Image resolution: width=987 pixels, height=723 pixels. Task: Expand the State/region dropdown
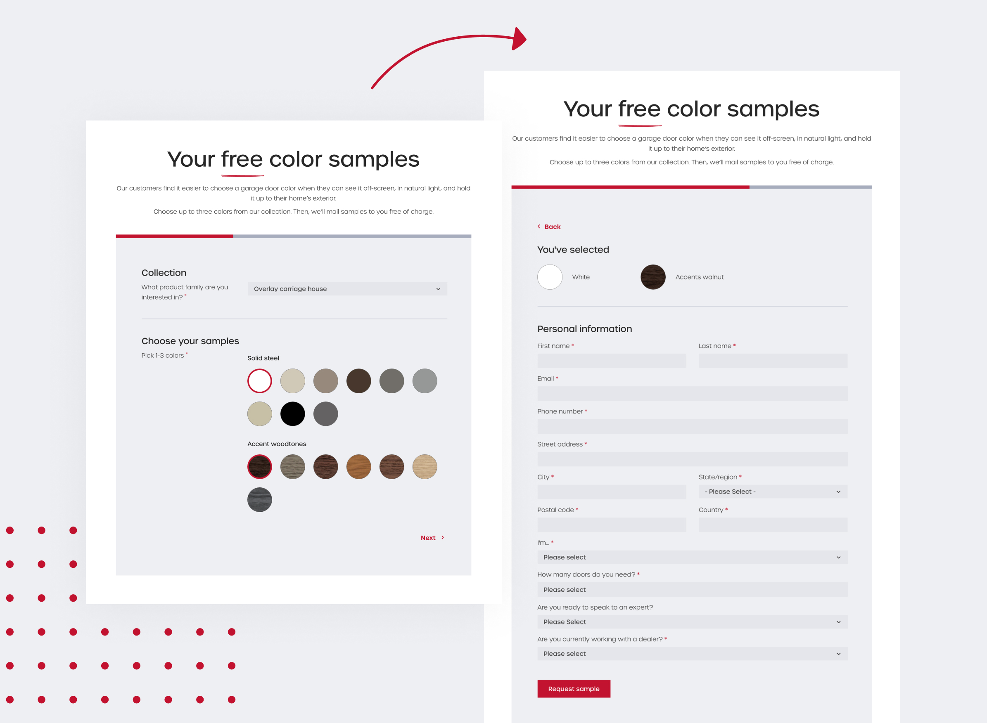pos(773,491)
